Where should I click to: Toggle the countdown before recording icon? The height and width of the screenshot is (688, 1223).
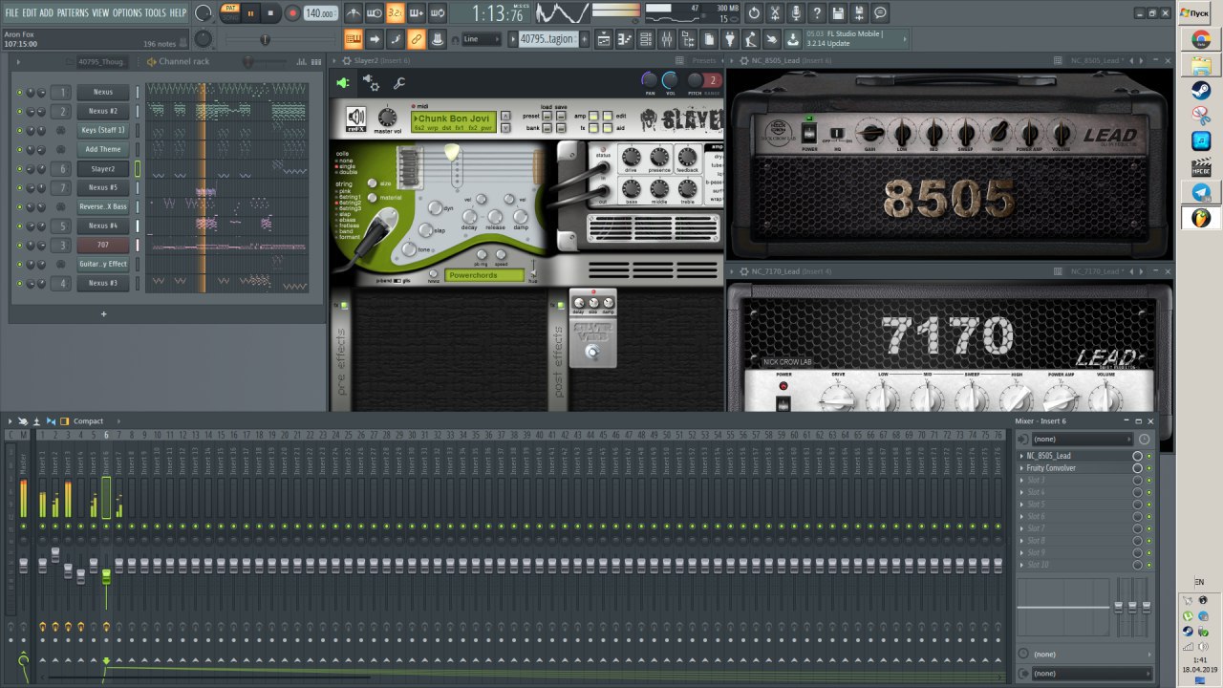click(396, 13)
